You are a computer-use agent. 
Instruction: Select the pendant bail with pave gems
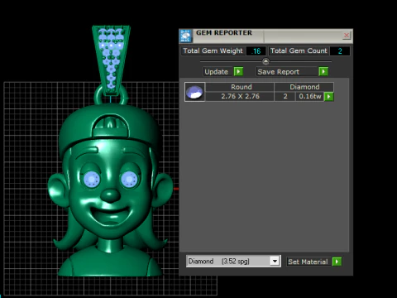(x=111, y=61)
